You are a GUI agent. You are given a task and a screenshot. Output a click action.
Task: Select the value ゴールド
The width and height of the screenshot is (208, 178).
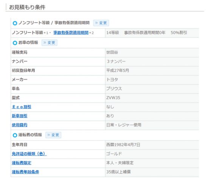pyautogui.click(x=114, y=154)
